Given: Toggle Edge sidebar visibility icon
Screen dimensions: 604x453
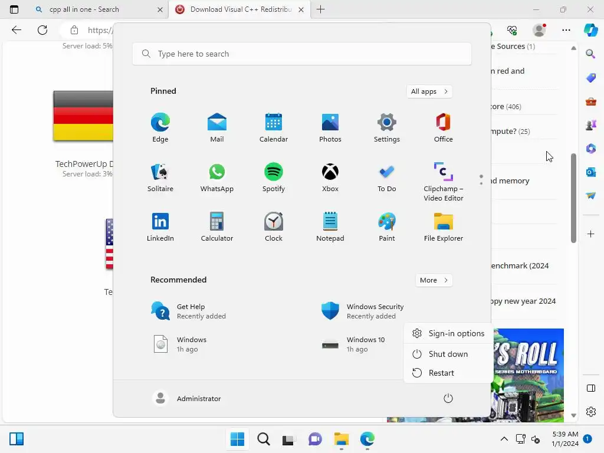Looking at the screenshot, I should (590, 388).
